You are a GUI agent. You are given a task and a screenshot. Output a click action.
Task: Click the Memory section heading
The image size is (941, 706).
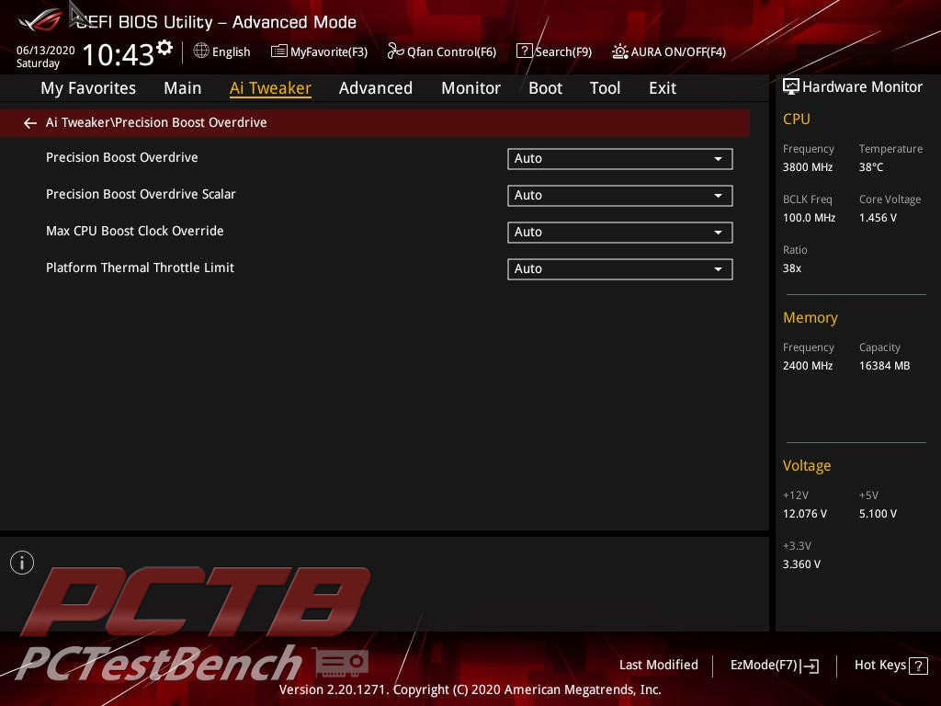click(x=811, y=317)
